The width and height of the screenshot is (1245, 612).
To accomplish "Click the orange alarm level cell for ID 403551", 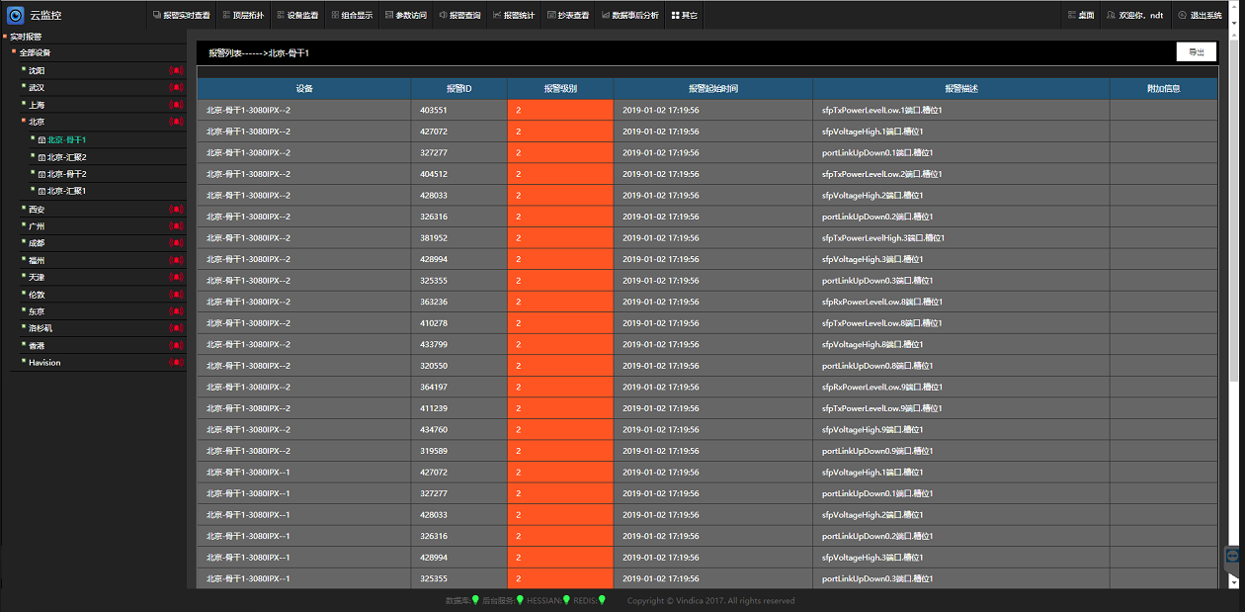I will tap(559, 110).
